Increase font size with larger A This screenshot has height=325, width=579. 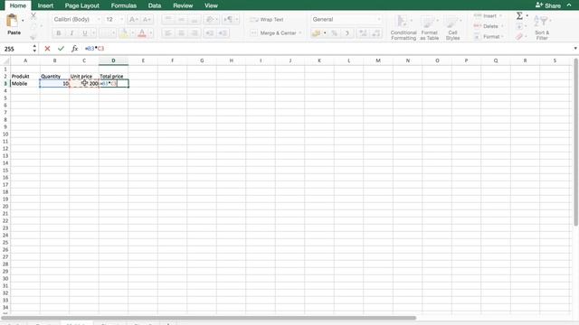pyautogui.click(x=133, y=19)
